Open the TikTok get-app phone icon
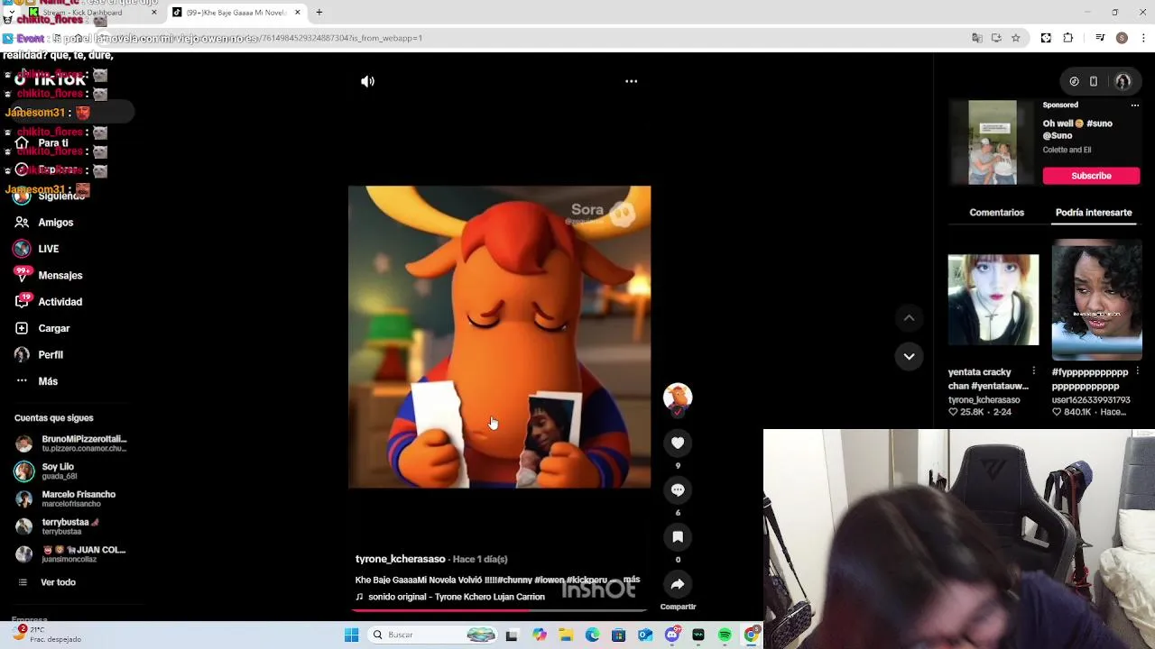The height and width of the screenshot is (649, 1155). [x=1093, y=81]
